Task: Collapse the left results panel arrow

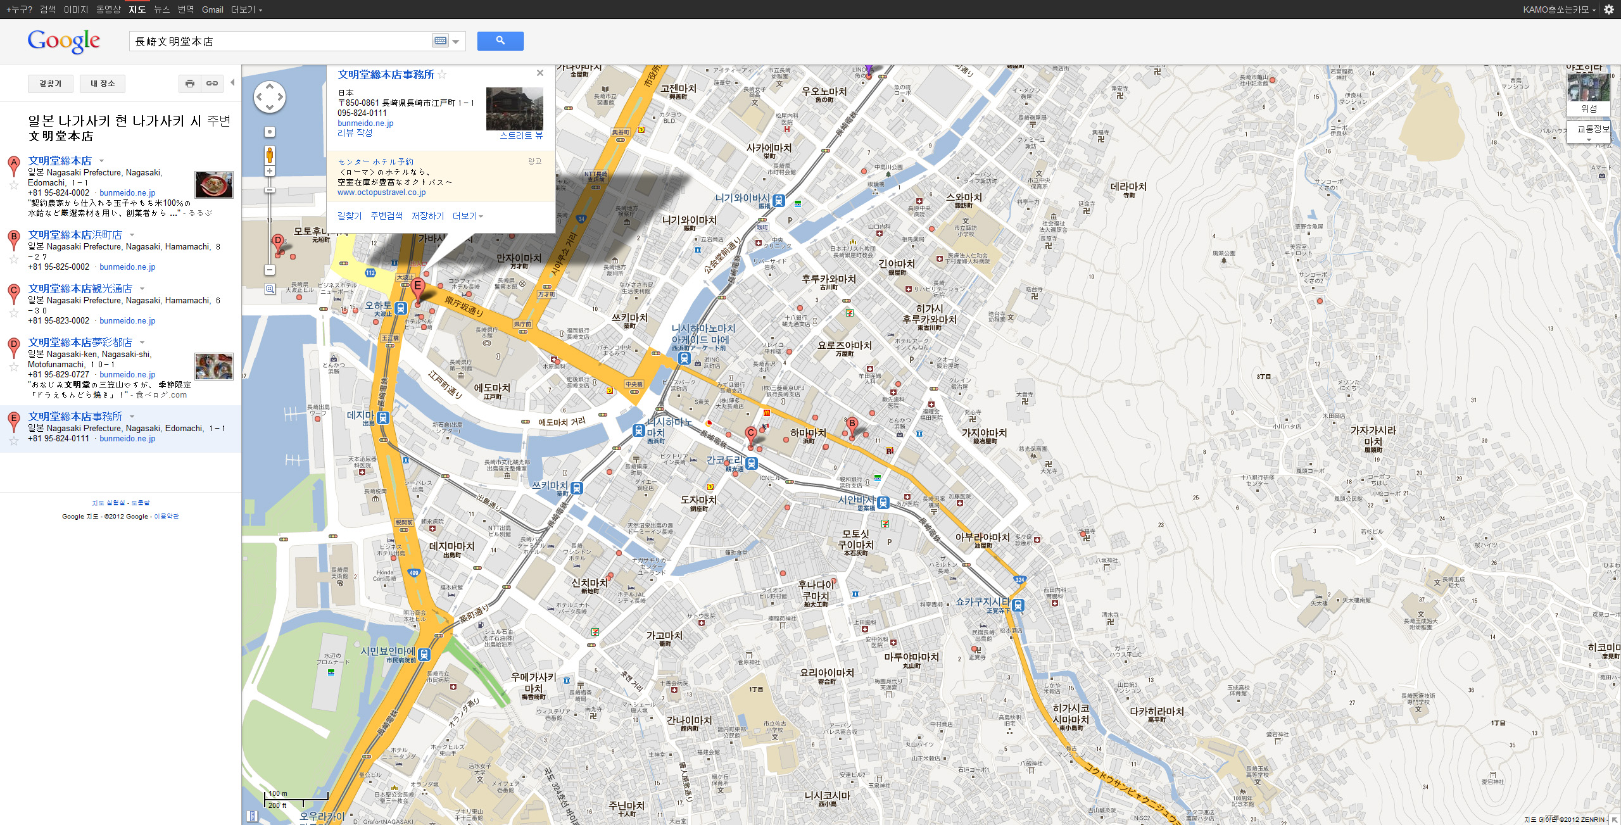Action: 232,83
